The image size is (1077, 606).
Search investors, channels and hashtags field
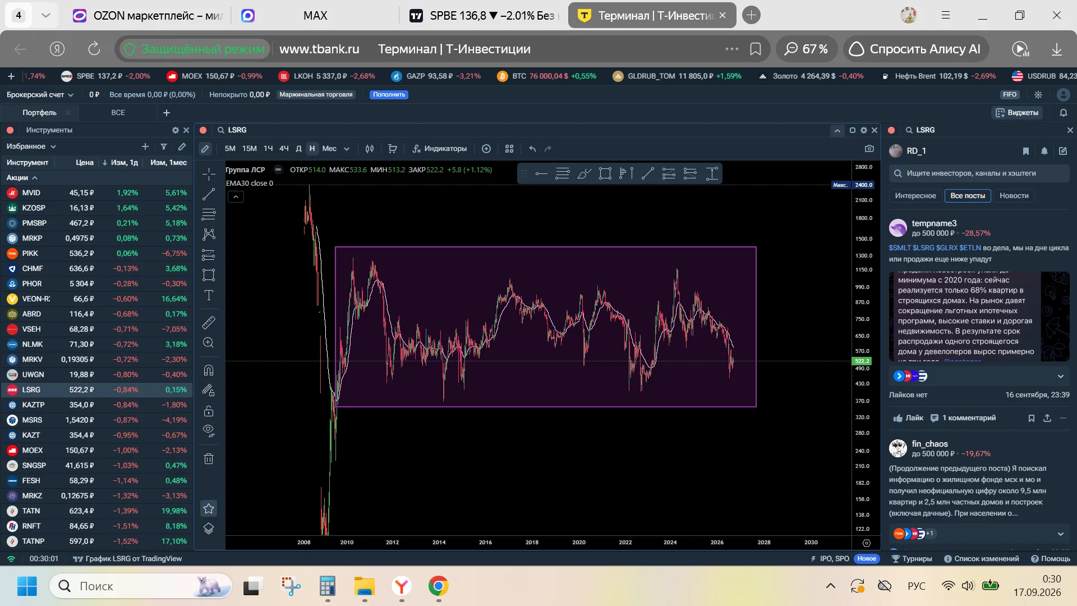(979, 173)
